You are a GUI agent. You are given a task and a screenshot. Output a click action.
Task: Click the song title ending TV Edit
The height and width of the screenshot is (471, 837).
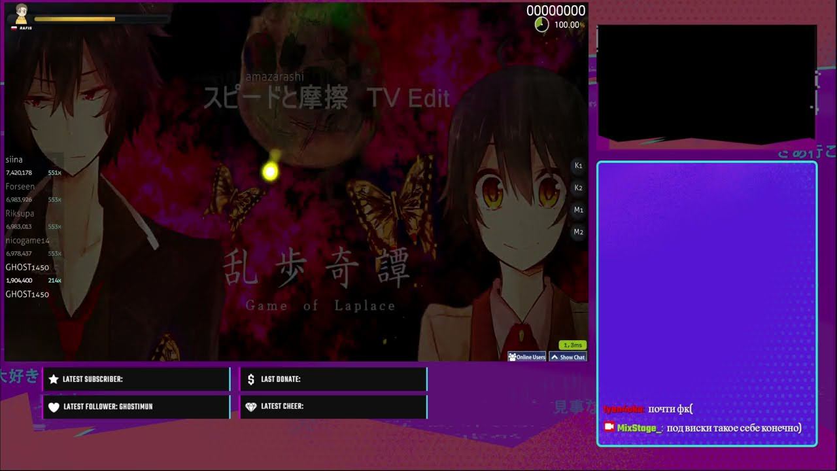click(x=327, y=98)
